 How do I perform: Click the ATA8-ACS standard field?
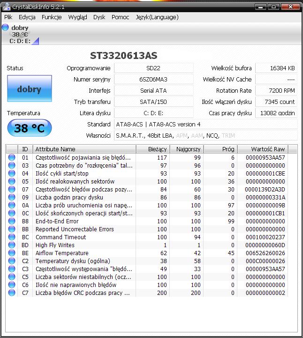[205, 124]
